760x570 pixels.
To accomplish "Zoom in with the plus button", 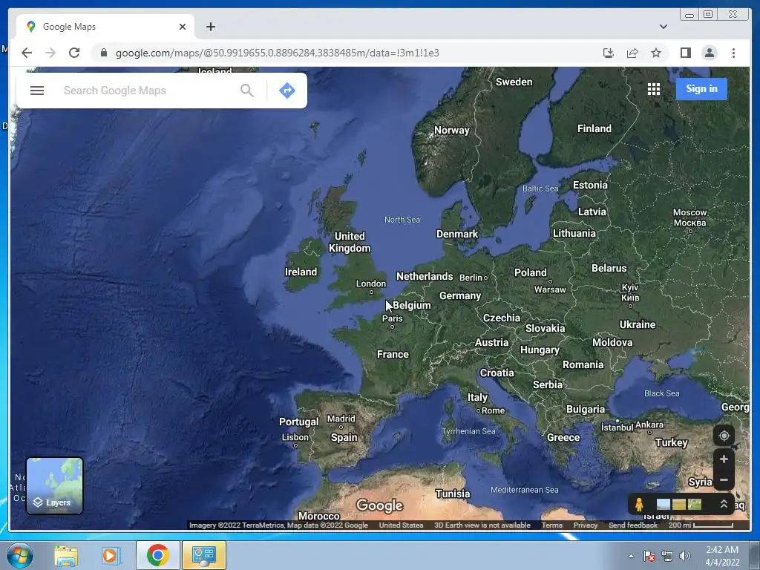I will pos(724,459).
